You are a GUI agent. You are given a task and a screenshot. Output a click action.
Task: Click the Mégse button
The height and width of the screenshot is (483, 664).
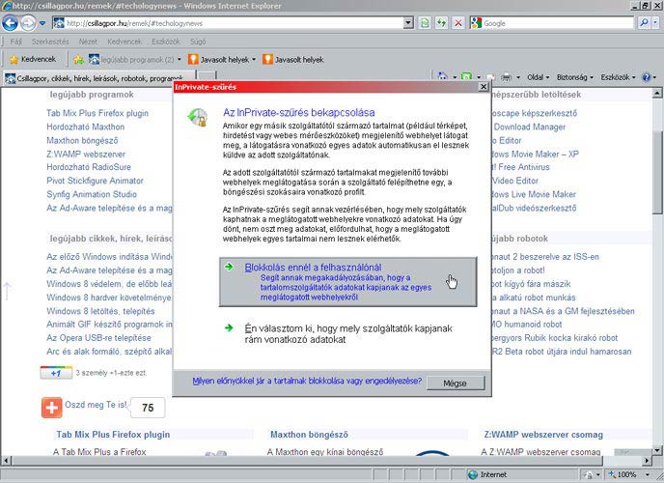tap(456, 383)
